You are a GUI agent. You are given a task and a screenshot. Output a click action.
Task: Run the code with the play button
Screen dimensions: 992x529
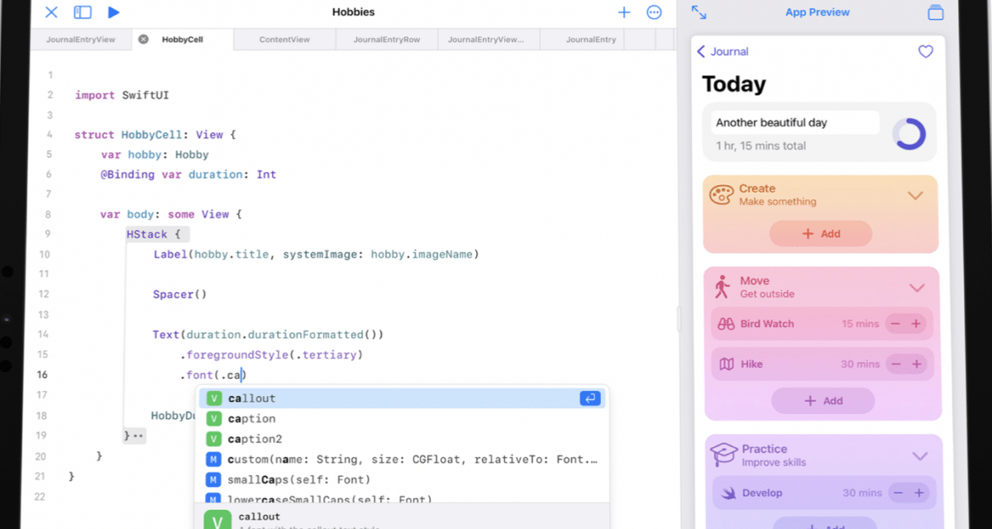114,12
